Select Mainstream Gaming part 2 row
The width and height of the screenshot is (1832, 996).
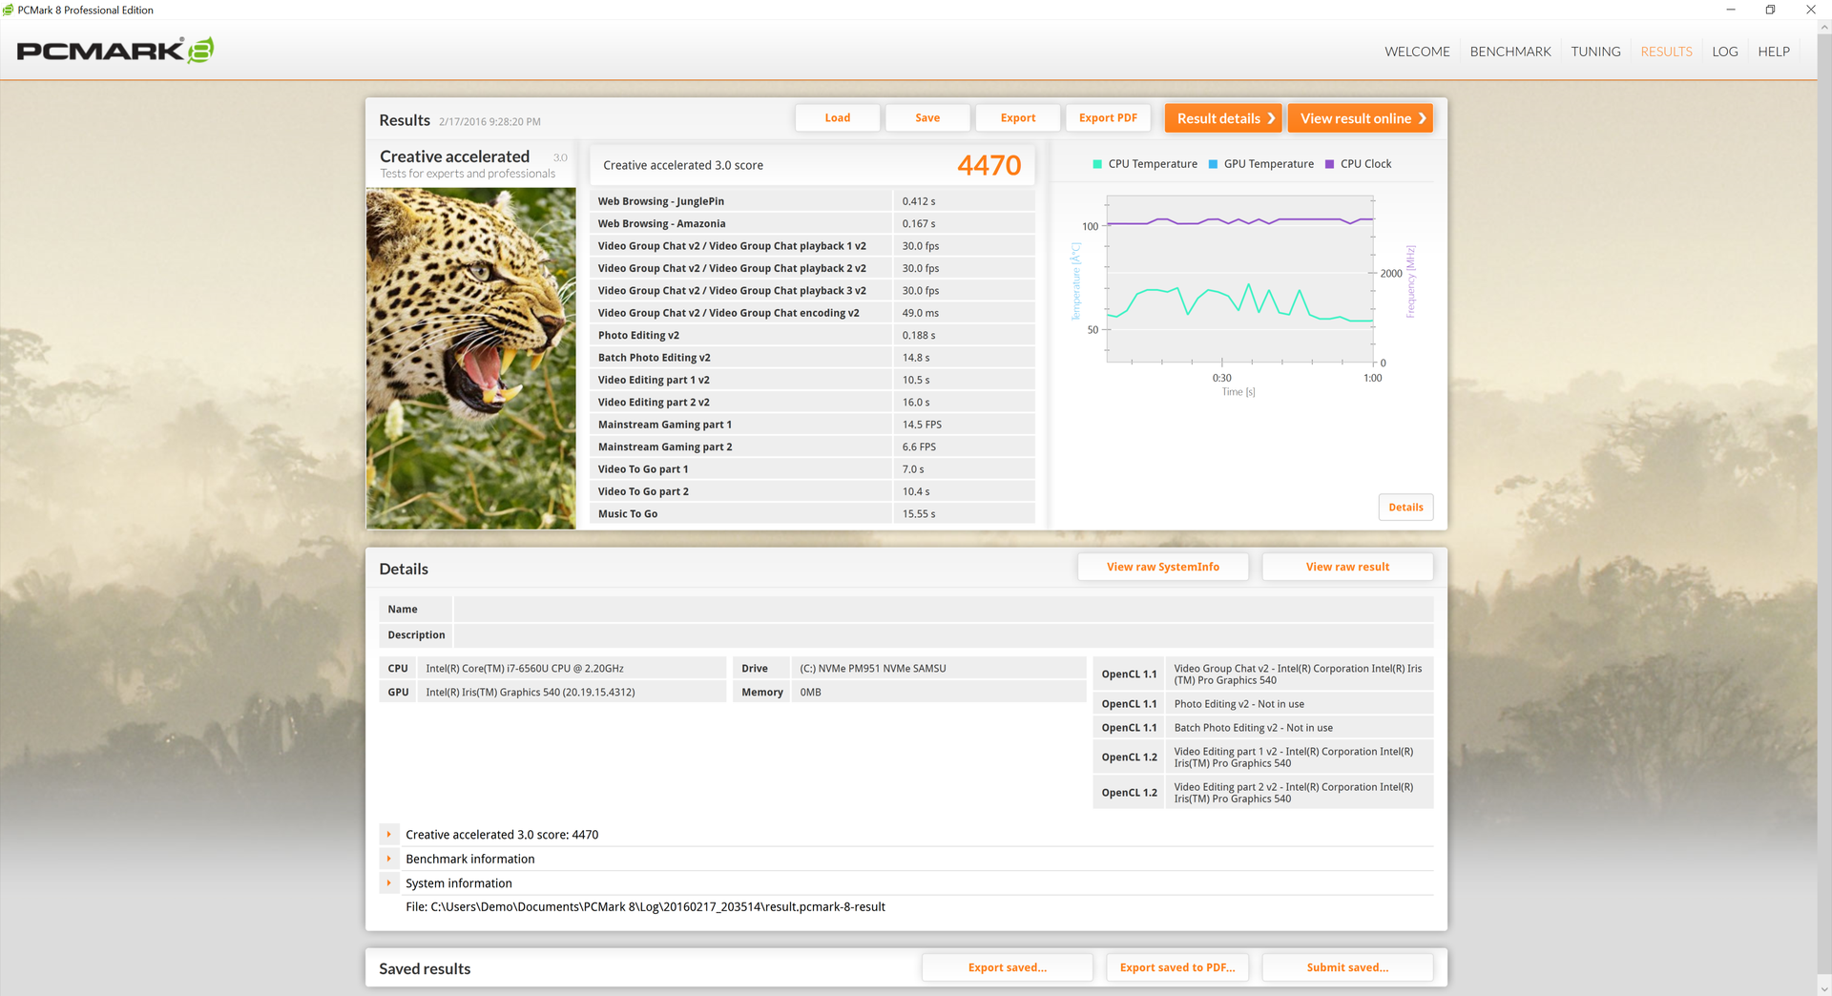(812, 446)
